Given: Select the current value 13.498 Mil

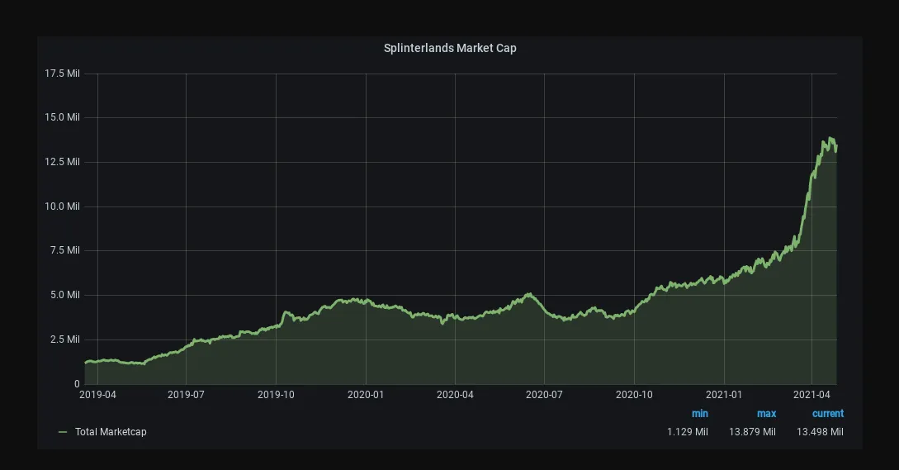Looking at the screenshot, I should point(820,431).
